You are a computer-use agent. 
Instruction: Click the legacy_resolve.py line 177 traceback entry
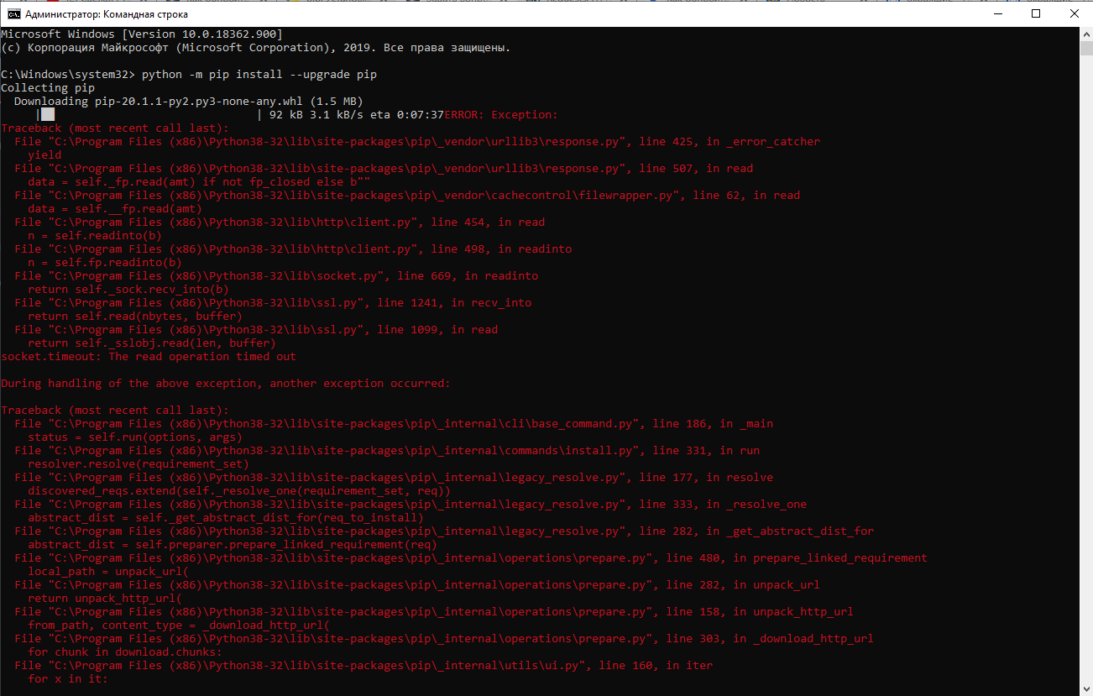click(394, 478)
